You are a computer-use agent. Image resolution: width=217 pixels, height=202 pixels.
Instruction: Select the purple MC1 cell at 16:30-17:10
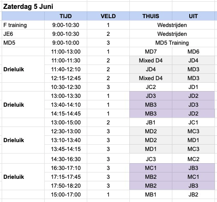coord(151,168)
